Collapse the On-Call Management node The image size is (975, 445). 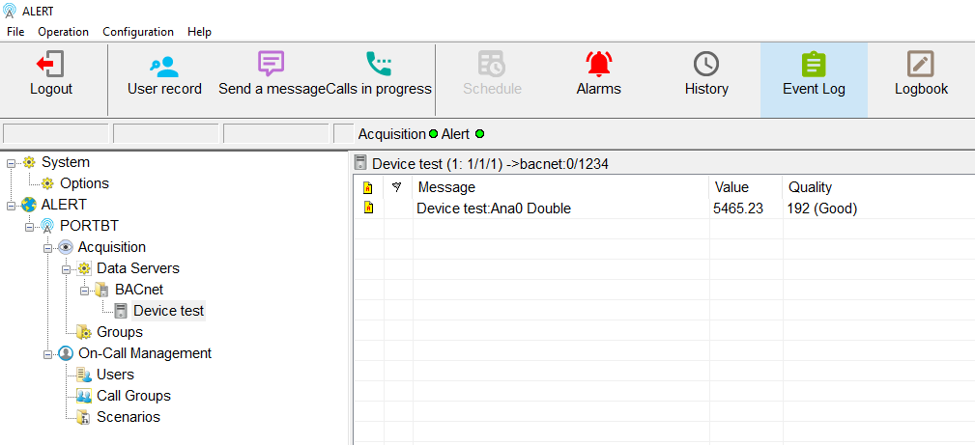(47, 353)
